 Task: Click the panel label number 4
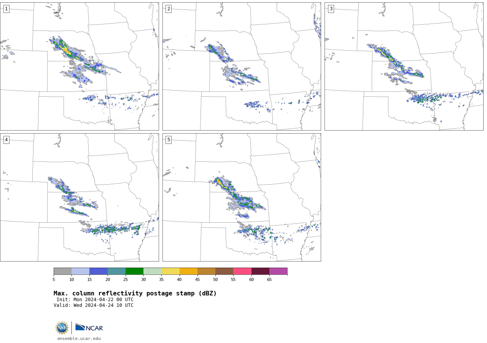(x=6, y=140)
